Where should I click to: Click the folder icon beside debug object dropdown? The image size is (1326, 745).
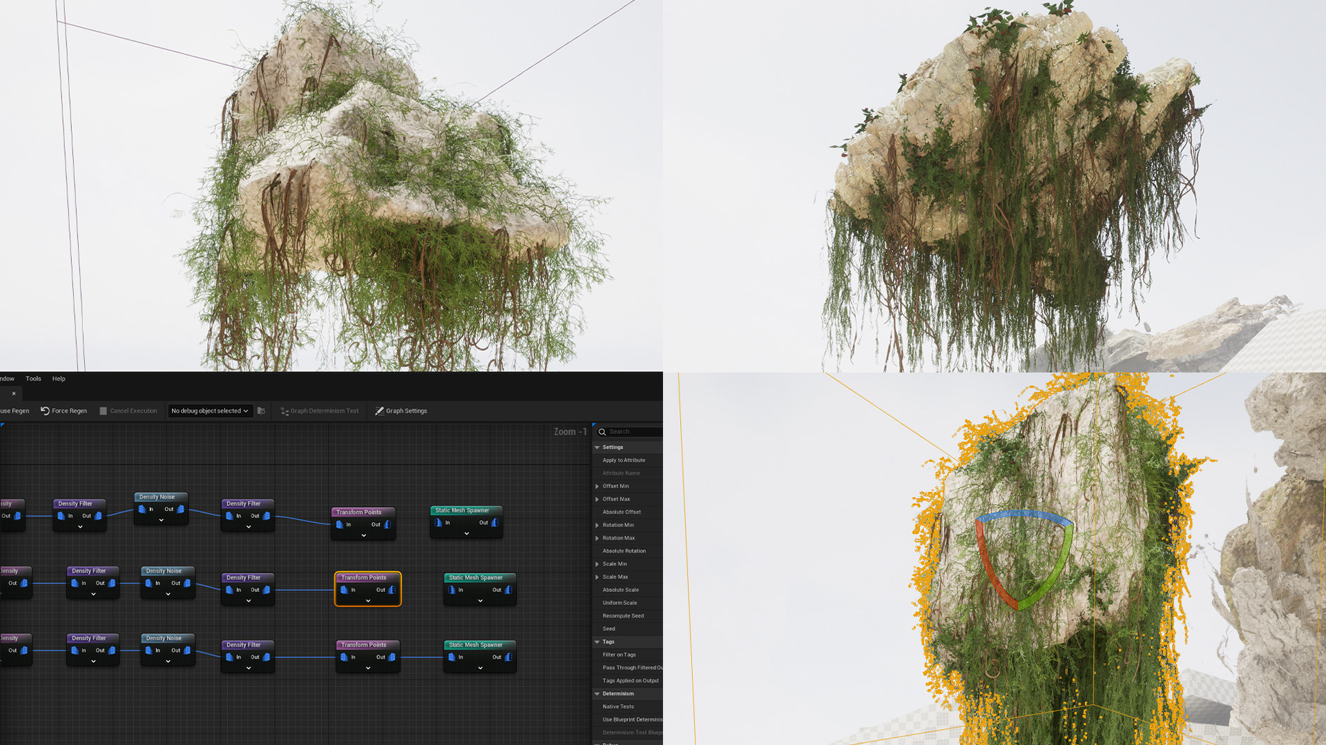click(x=261, y=411)
